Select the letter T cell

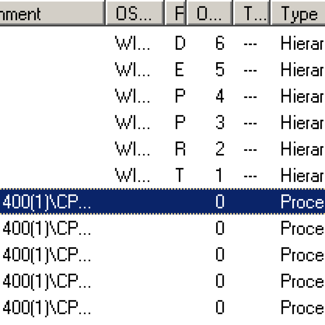point(180,175)
